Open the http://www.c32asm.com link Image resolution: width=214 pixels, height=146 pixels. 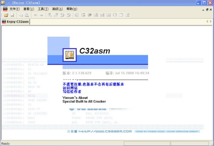105,131
